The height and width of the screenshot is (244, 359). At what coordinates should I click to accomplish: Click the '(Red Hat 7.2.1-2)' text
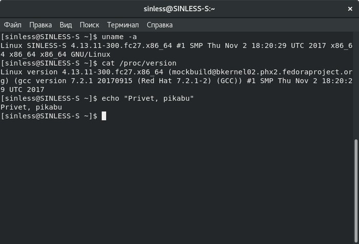pyautogui.click(x=174, y=81)
